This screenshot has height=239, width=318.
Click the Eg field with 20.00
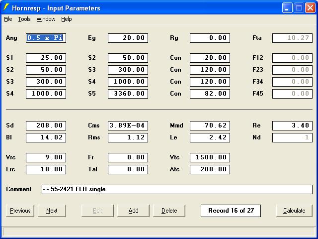point(128,38)
